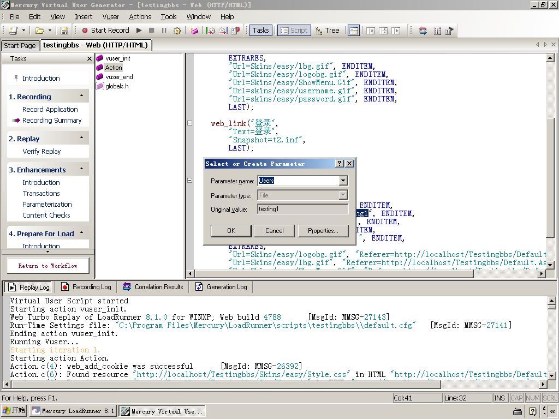The height and width of the screenshot is (419, 559).
Task: Open the Vuser menu
Action: pyautogui.click(x=110, y=17)
